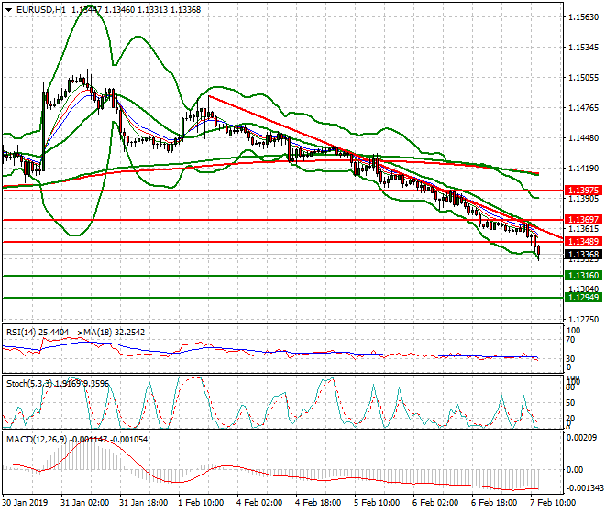Select the red 1.13697 price tag
605x513 pixels.
coord(583,220)
